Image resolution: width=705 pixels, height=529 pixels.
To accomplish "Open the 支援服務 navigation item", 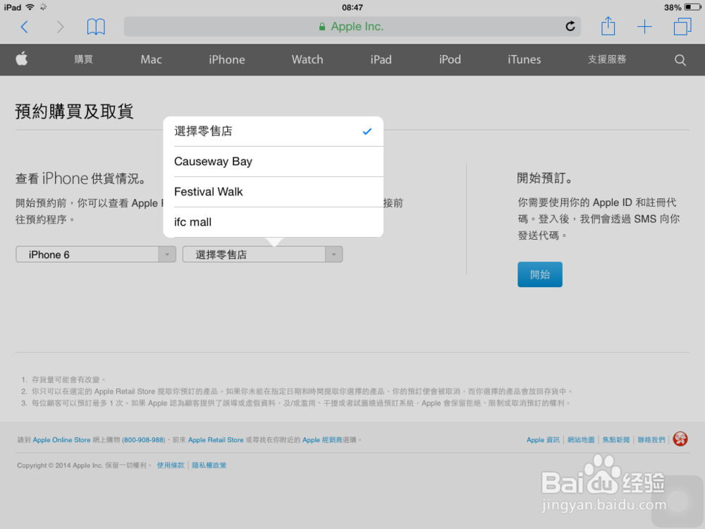I will tap(607, 59).
